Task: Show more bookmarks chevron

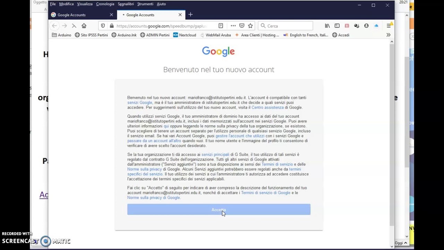Action: 388,35
